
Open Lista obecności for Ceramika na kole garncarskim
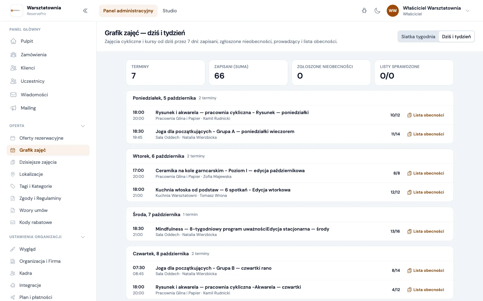tap(426, 173)
